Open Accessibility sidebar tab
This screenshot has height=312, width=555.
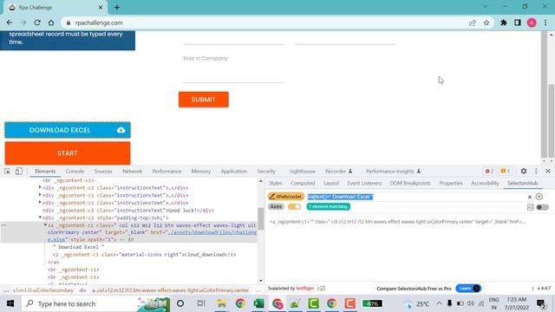click(x=485, y=183)
